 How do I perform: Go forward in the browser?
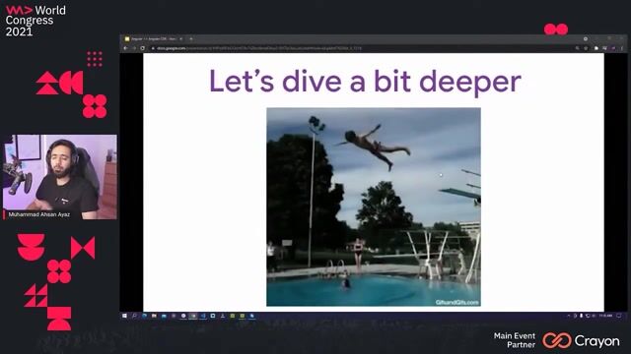coord(134,48)
